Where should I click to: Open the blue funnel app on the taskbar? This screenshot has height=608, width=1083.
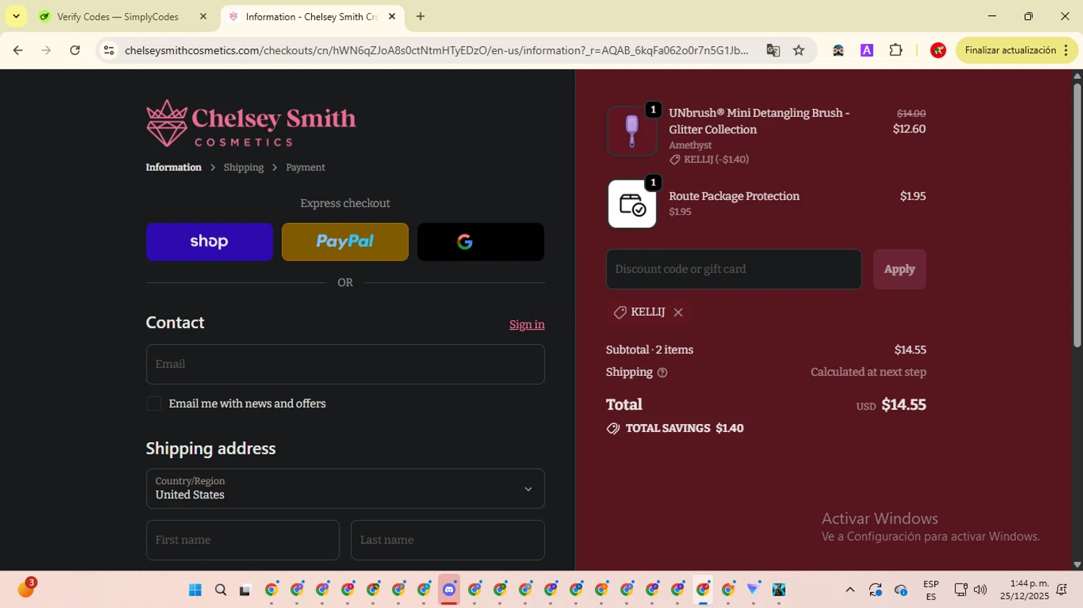[753, 590]
